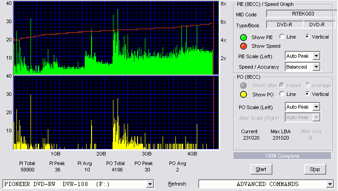Click the first DVD-R Type/Book field
338x191 pixels.
285,25
